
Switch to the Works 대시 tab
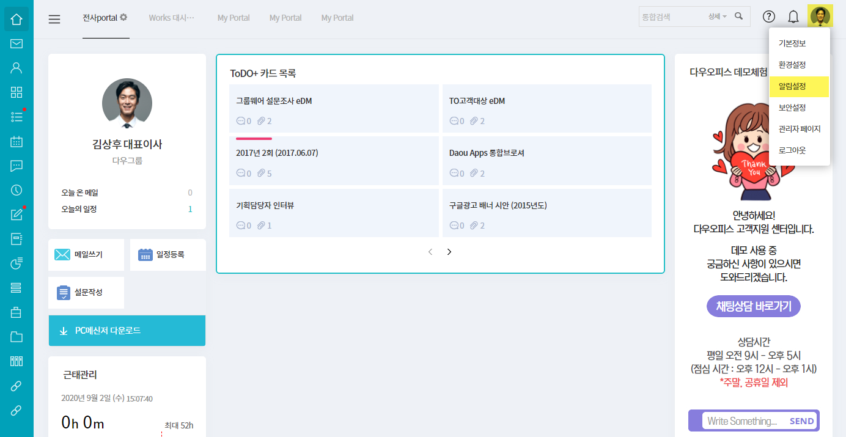(171, 18)
